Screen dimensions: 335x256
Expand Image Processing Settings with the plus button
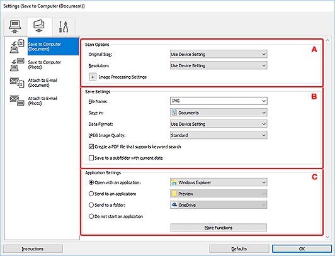coord(93,77)
